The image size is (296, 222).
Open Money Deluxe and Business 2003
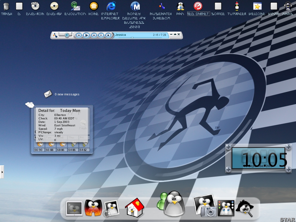click(x=135, y=6)
